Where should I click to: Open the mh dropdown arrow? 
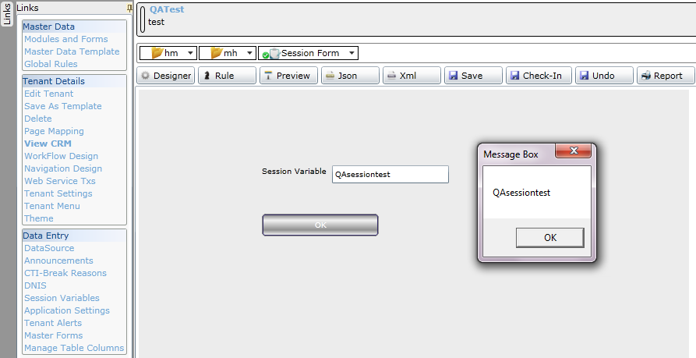(x=249, y=53)
